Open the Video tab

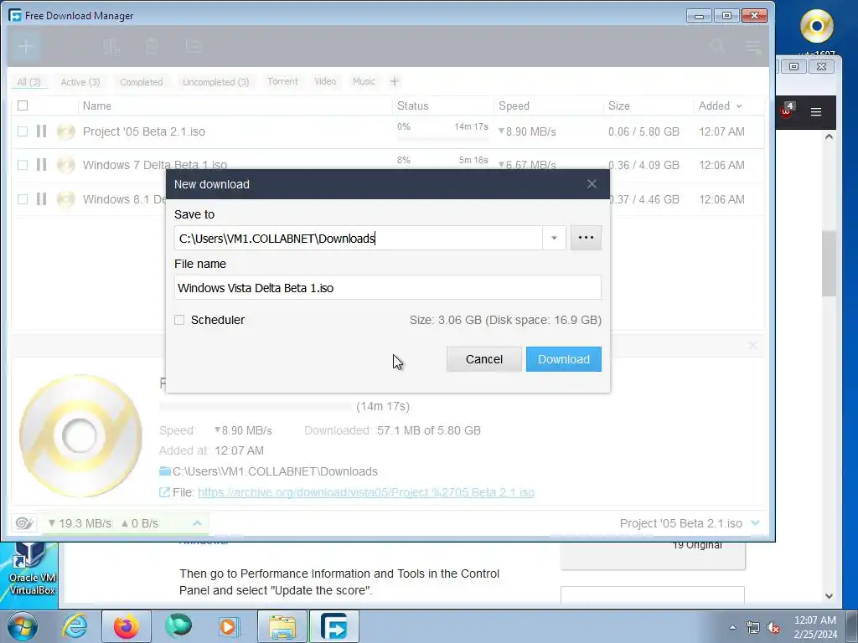325,81
